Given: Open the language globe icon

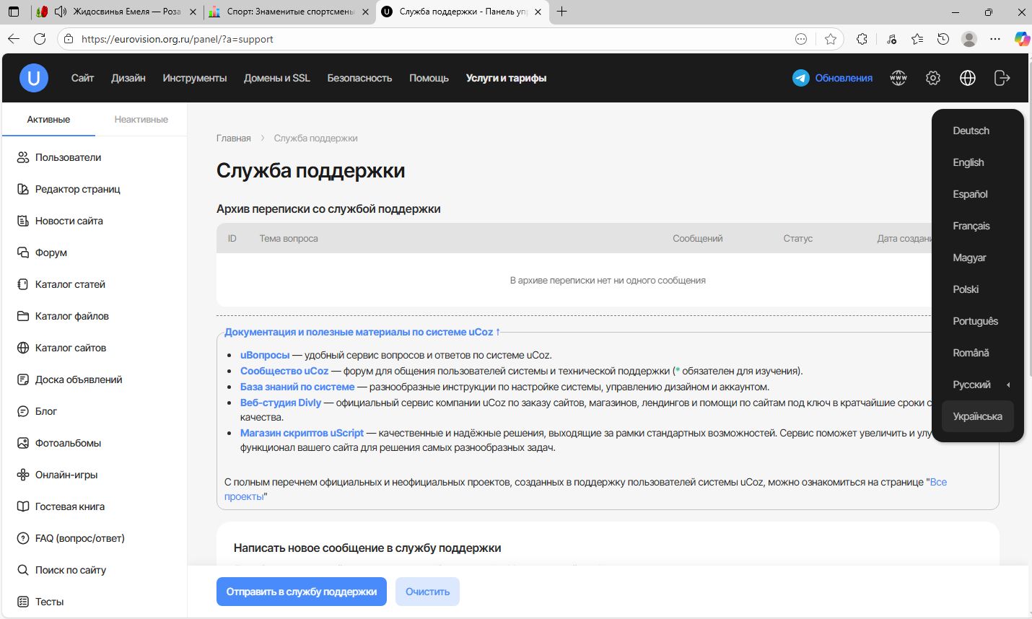Looking at the screenshot, I should (x=967, y=78).
